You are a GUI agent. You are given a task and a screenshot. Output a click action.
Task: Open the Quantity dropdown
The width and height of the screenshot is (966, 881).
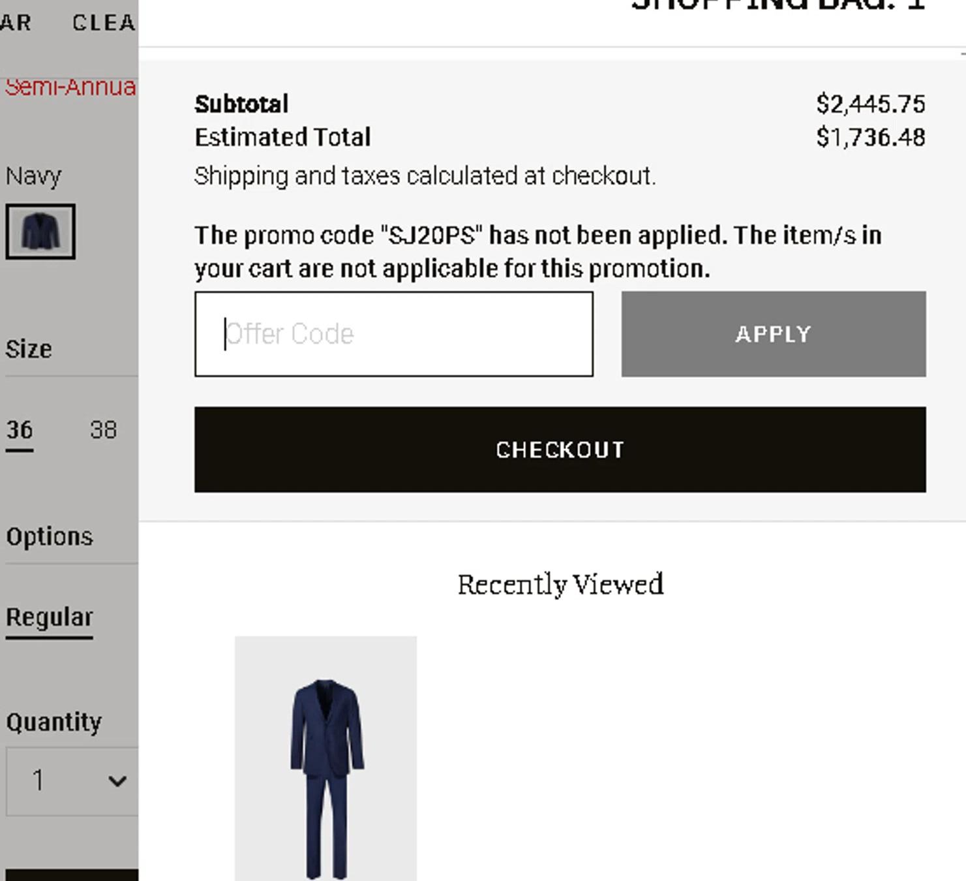coord(73,781)
